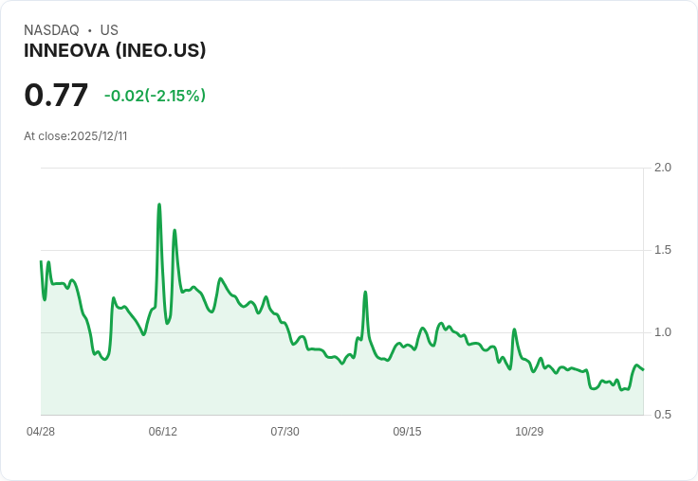This screenshot has height=481, width=698.
Task: Open the INNEOVA (INEO.US) stock title
Action: pos(115,50)
